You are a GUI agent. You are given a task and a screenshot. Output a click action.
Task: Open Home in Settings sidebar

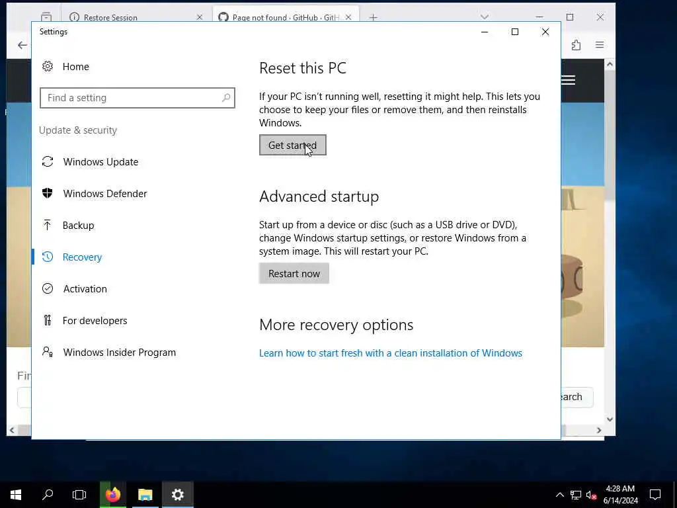pos(75,67)
